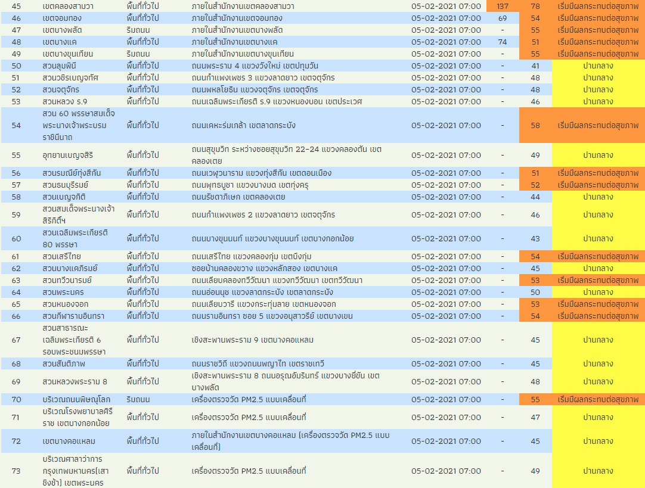This screenshot has width=645, height=488.
Task: Select value "69" in row 46
Action: (x=503, y=18)
